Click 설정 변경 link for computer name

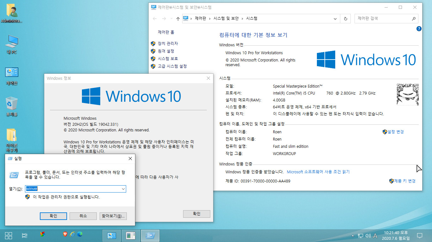pyautogui.click(x=396, y=132)
